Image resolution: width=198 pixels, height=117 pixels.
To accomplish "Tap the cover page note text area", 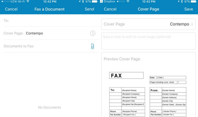I will [x=148, y=41].
